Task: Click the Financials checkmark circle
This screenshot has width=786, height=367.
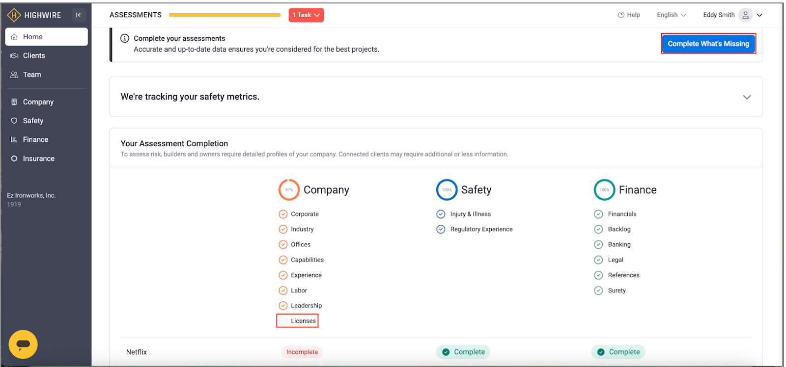Action: 598,214
